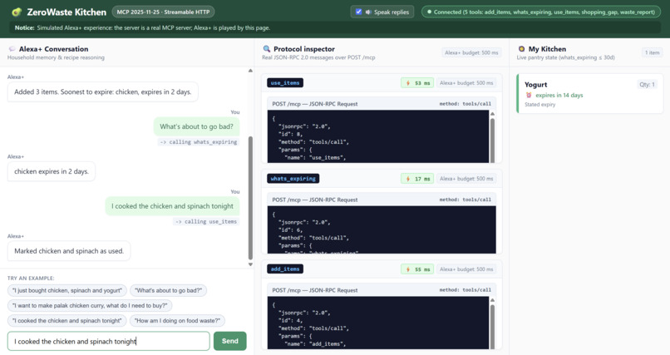Click the use_items JSON-RPC Request header
Viewport: 670px width, 355px height.
pyautogui.click(x=382, y=104)
